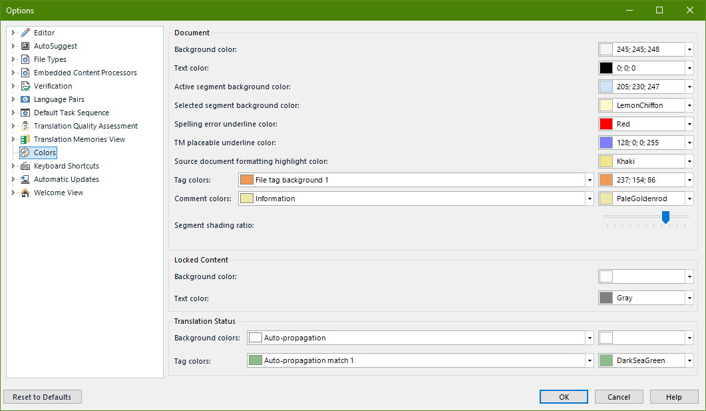This screenshot has height=411, width=706.
Task: Open Document background color 245; 245; 248 dropdown
Action: coord(689,49)
